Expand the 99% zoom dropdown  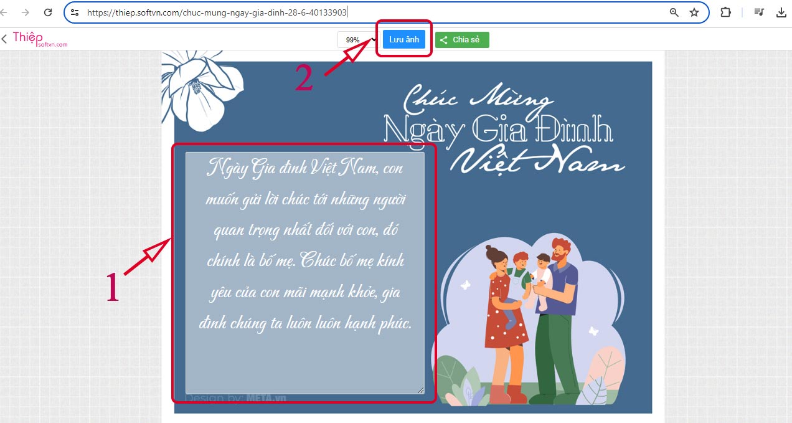pos(357,40)
